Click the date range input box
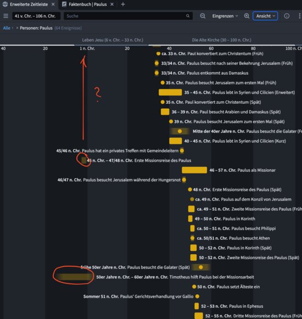Viewport: 302px width, 319px height. (36, 16)
